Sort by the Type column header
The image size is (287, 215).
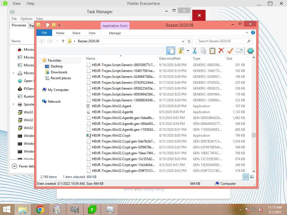(x=208, y=58)
